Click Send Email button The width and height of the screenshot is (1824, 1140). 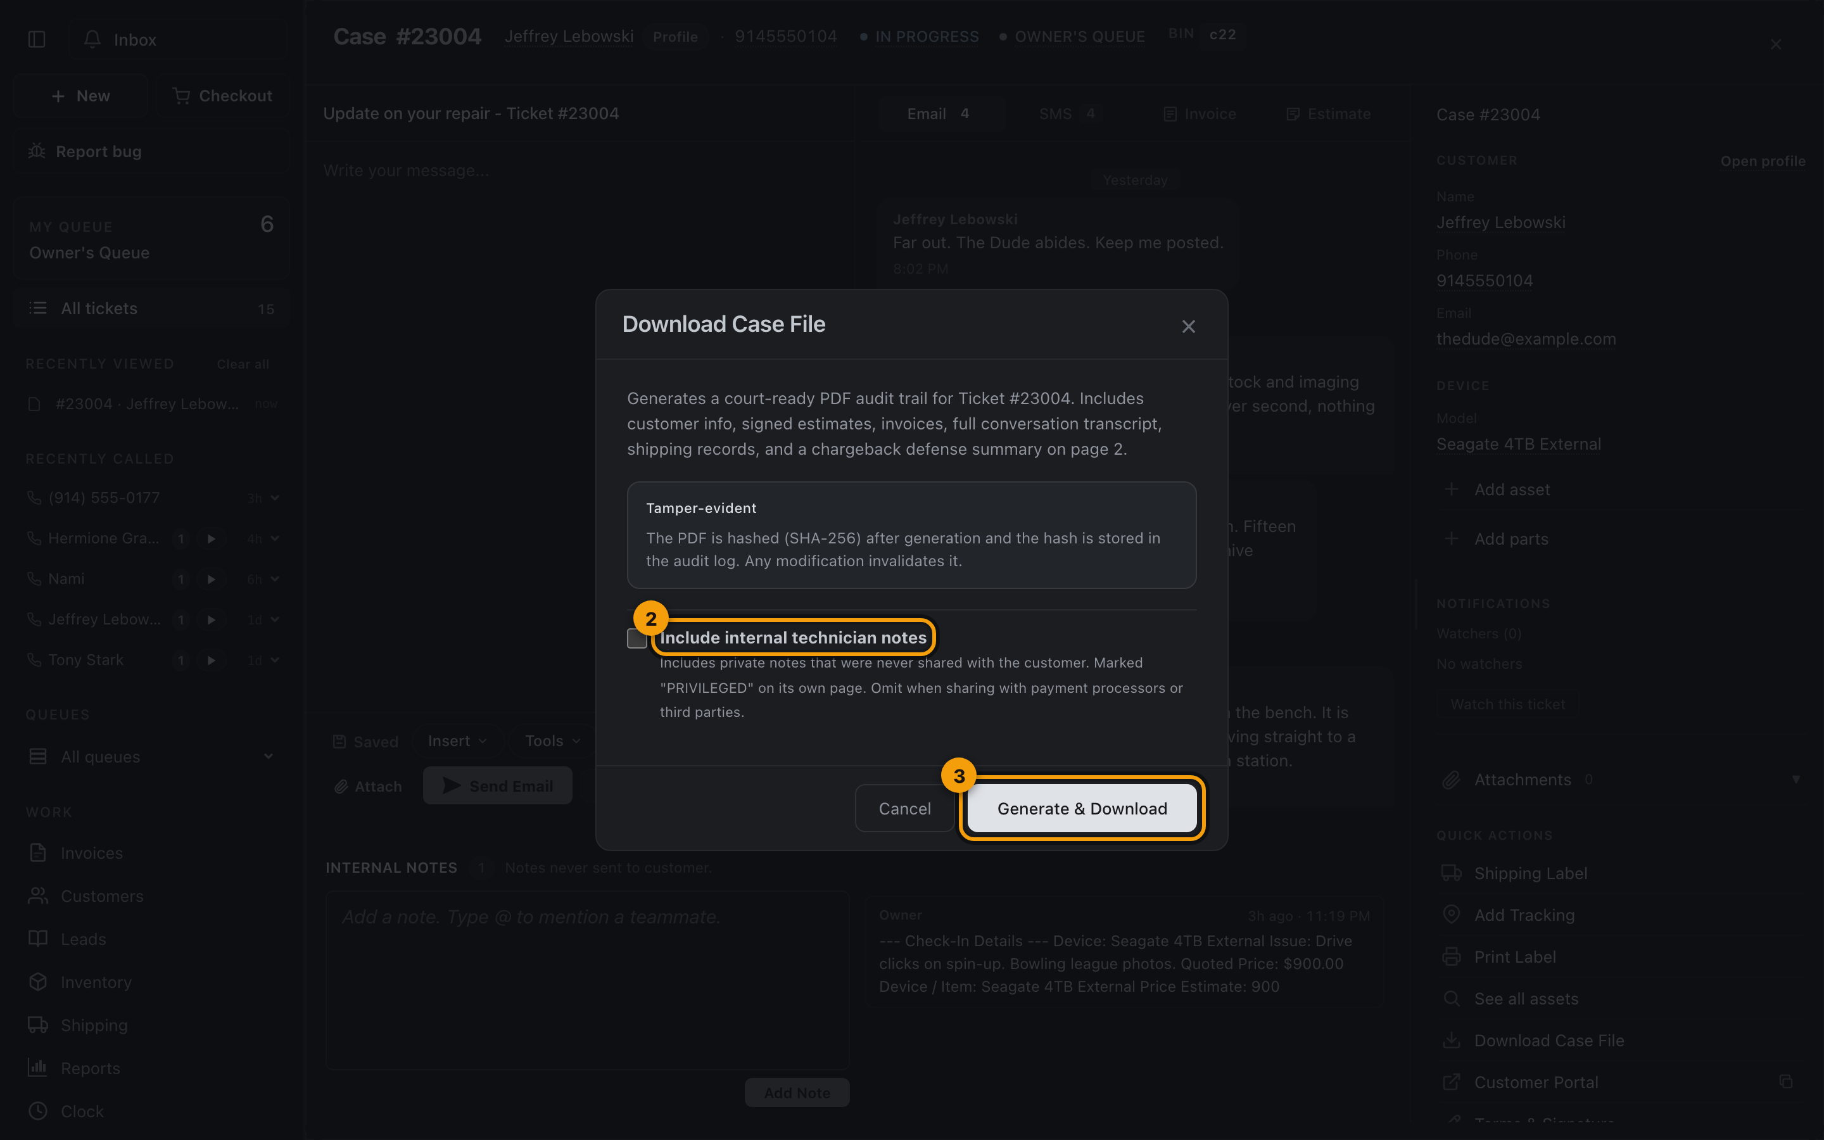click(497, 785)
